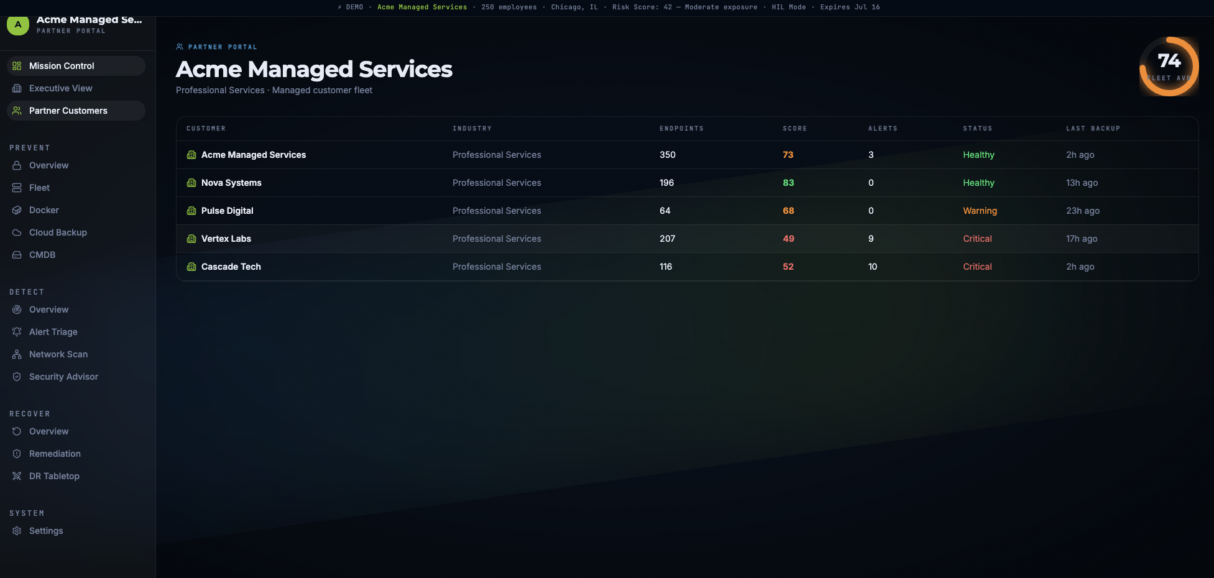
Task: Click the Detect Overview radar icon
Action: pos(17,310)
